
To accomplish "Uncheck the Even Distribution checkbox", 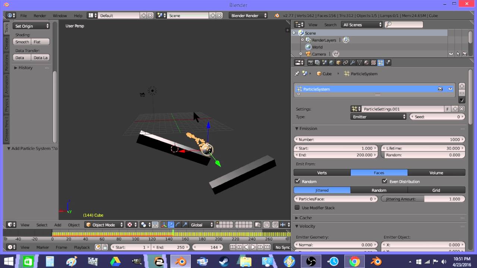I will (385, 181).
